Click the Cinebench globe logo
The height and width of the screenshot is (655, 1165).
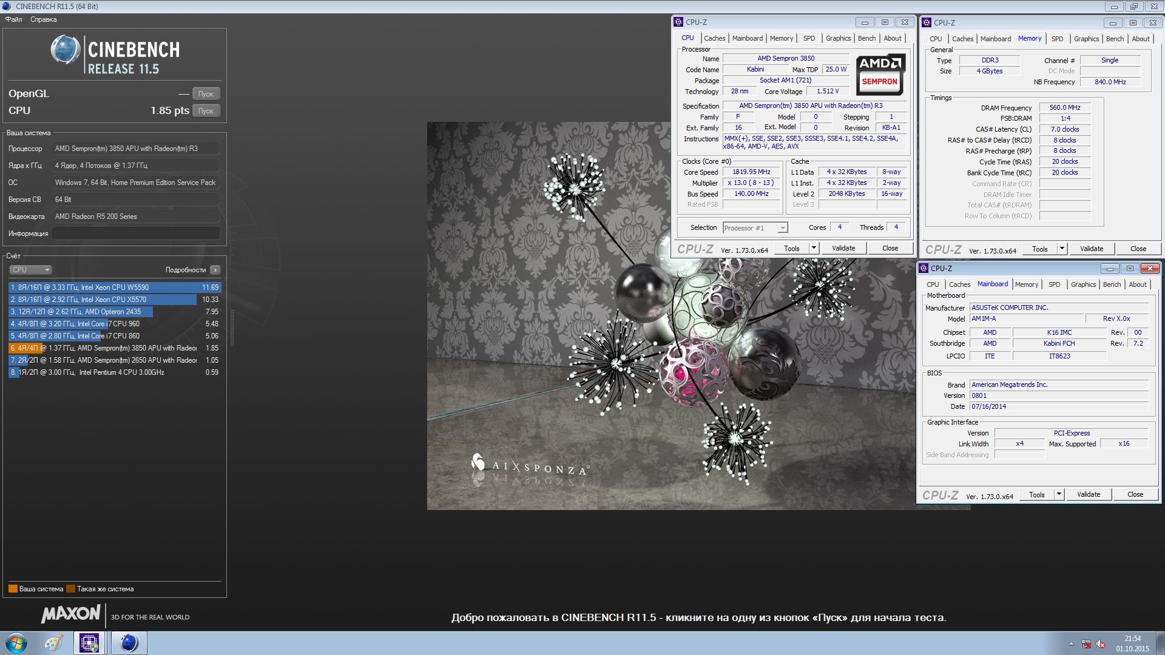66,50
